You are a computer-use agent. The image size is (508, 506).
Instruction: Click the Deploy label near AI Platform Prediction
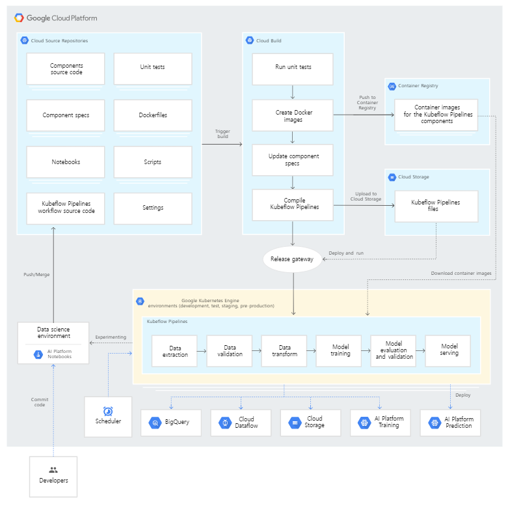[x=463, y=395]
